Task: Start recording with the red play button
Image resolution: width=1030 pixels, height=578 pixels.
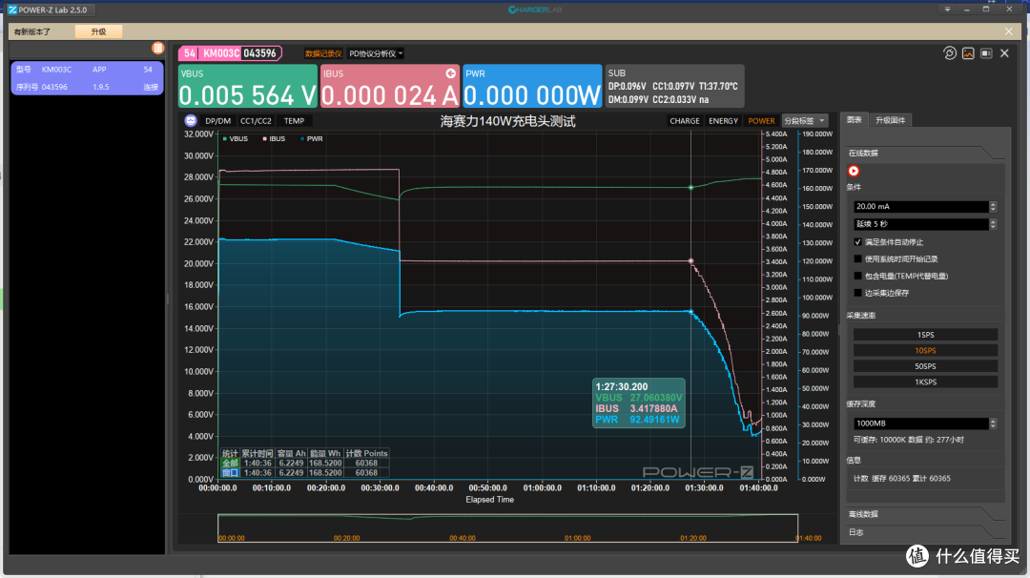Action: [854, 171]
